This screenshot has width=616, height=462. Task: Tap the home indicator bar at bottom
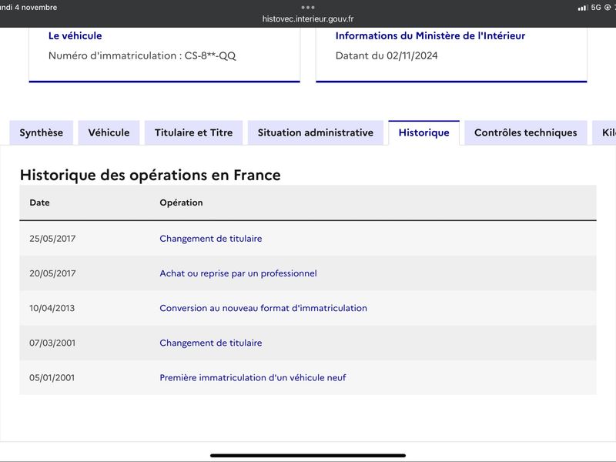[x=308, y=455]
